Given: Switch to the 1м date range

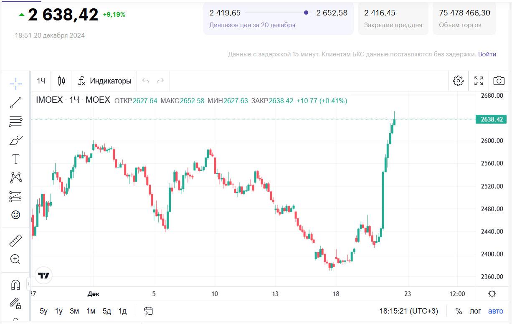Looking at the screenshot, I should click(x=91, y=311).
